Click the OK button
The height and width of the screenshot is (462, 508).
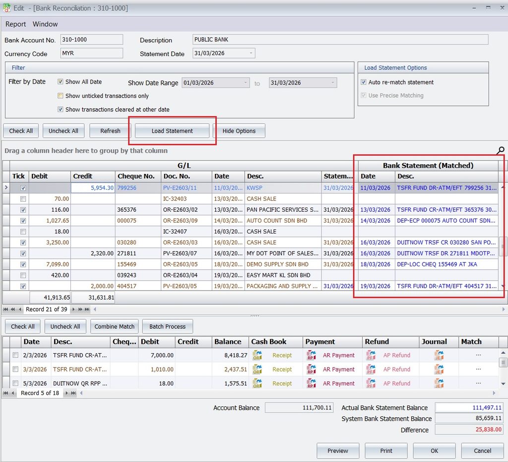[x=434, y=451]
